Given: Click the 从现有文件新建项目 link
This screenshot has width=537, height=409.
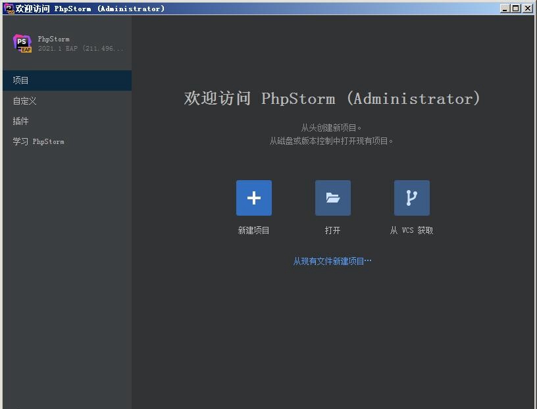Looking at the screenshot, I should point(332,262).
